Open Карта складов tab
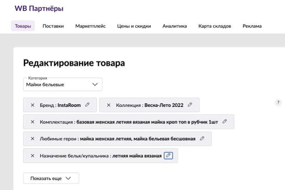 [x=215, y=26]
